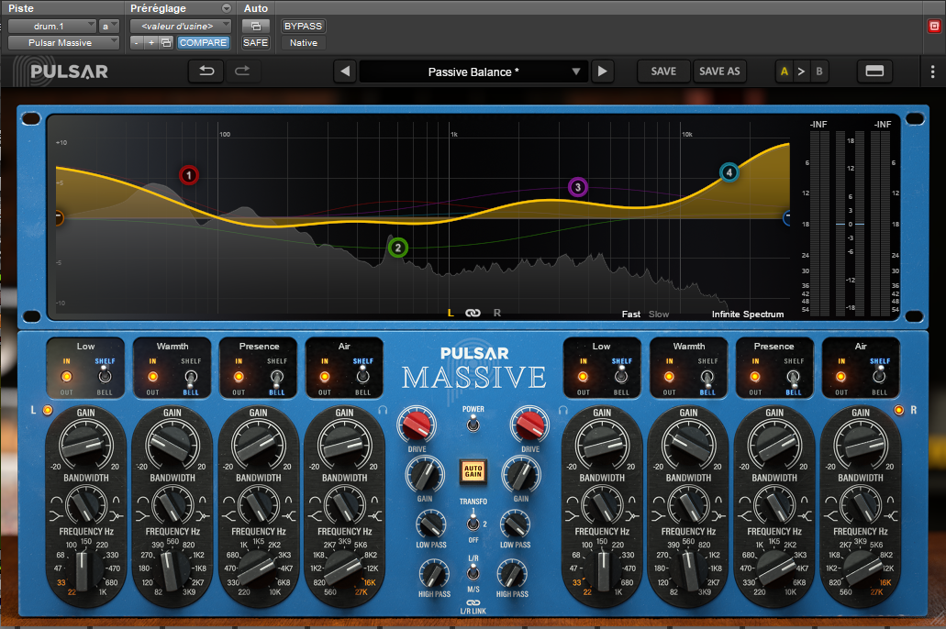Click the low-pass handle at graph right edge
The image size is (946, 629).
(x=786, y=218)
